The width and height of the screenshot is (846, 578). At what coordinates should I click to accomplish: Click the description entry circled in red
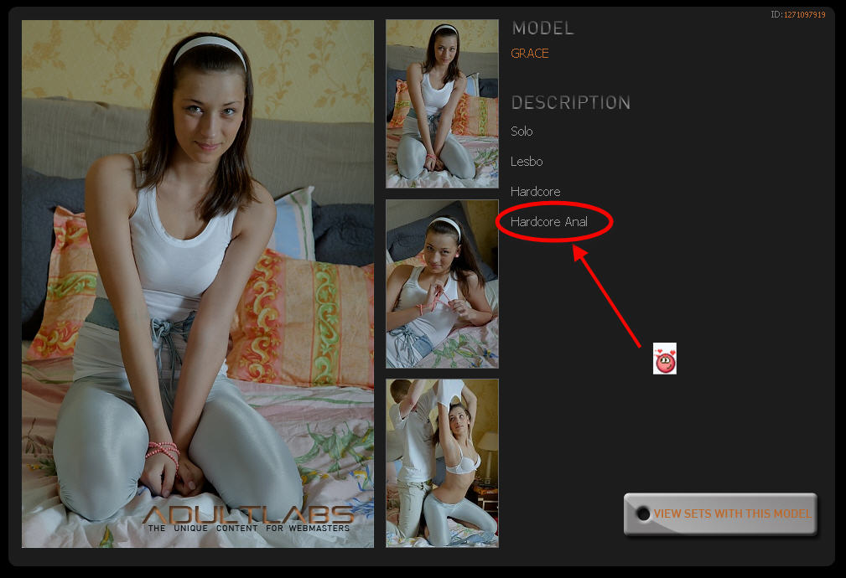pyautogui.click(x=549, y=222)
